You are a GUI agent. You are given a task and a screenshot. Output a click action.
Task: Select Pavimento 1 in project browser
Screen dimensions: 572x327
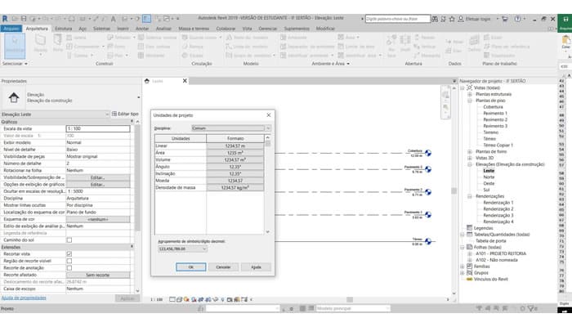[495, 114]
